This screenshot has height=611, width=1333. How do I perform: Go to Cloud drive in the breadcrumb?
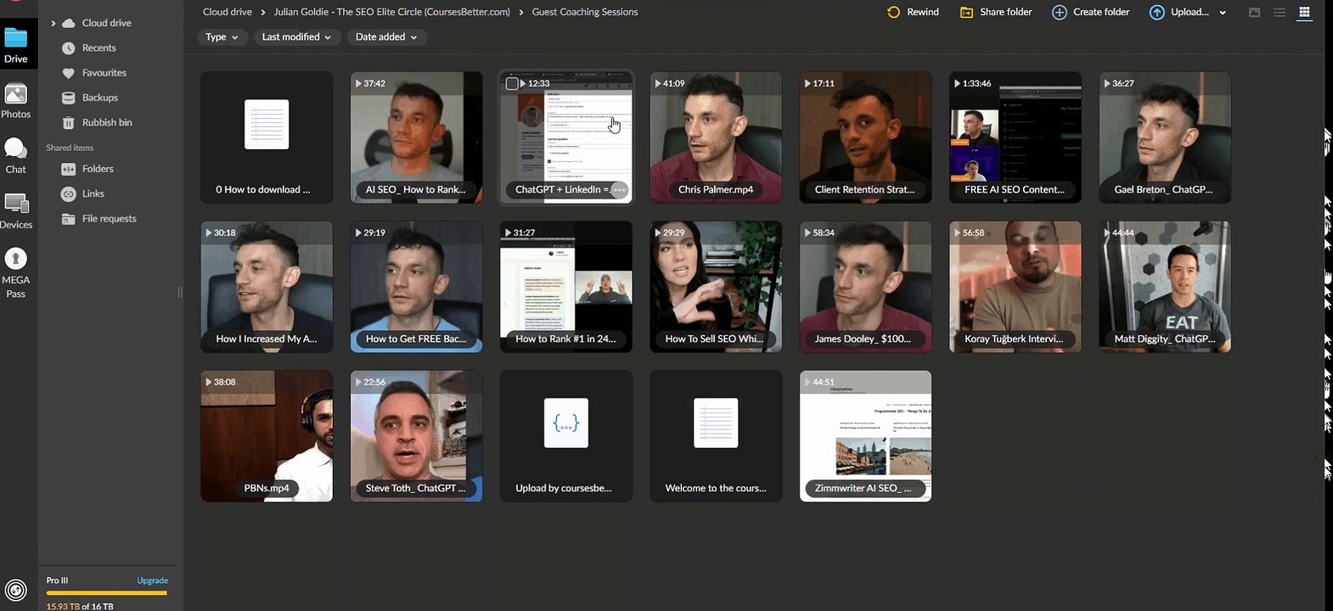pyautogui.click(x=228, y=12)
